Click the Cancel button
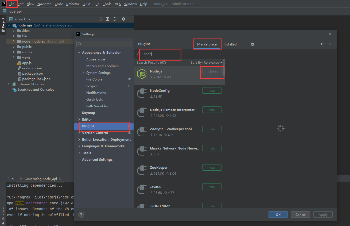This screenshot has height=226, width=350. click(300, 214)
